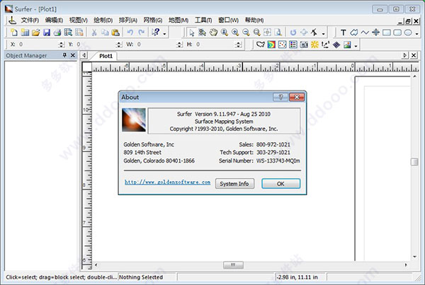Cut the selected object
Image resolution: width=425 pixels, height=285 pixels.
(x=94, y=33)
